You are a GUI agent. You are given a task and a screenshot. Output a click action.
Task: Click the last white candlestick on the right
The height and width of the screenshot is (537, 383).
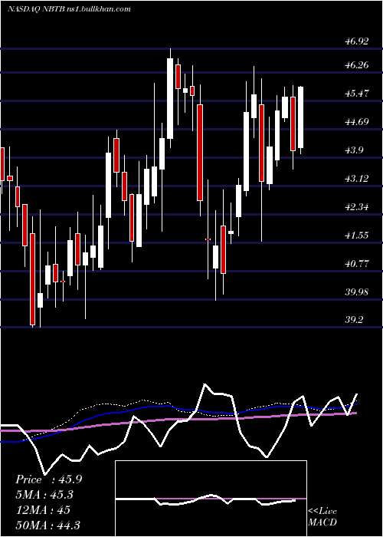[x=300, y=117]
